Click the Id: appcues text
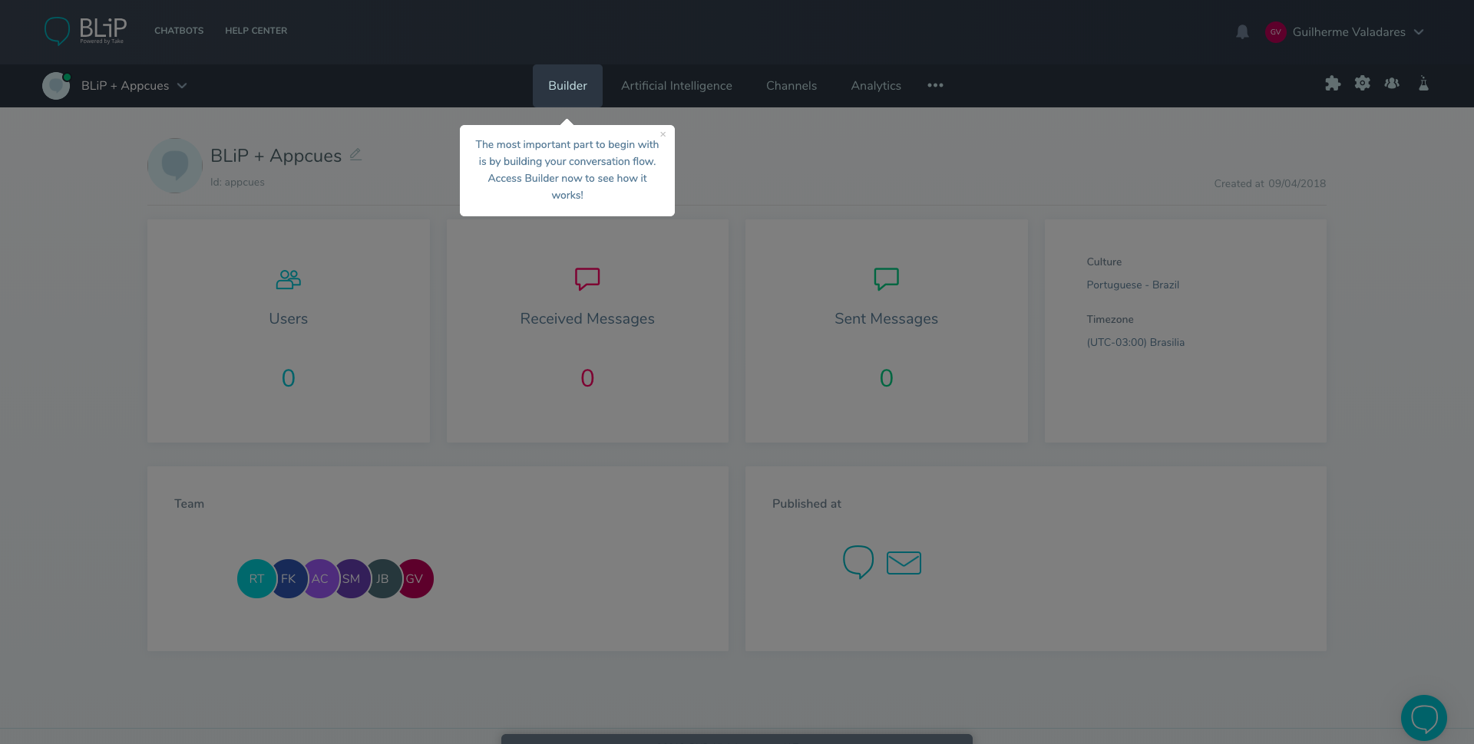This screenshot has height=744, width=1474. [237, 182]
